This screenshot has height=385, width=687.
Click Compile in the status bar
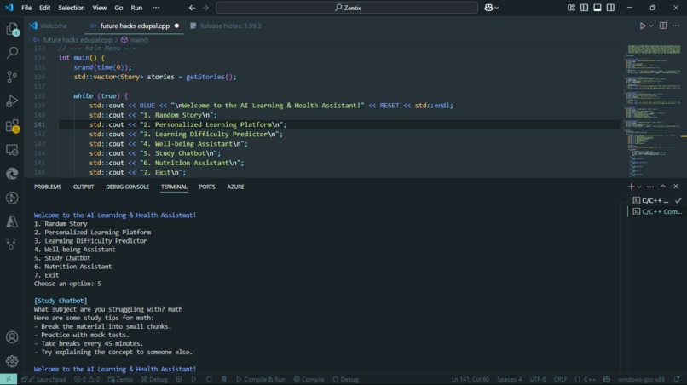click(x=309, y=379)
